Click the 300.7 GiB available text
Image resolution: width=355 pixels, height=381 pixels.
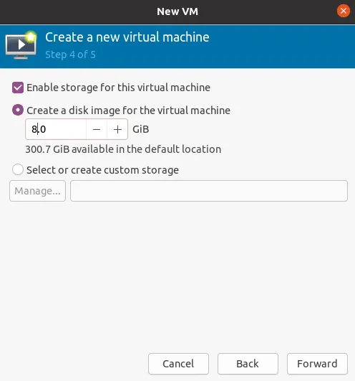coord(123,149)
